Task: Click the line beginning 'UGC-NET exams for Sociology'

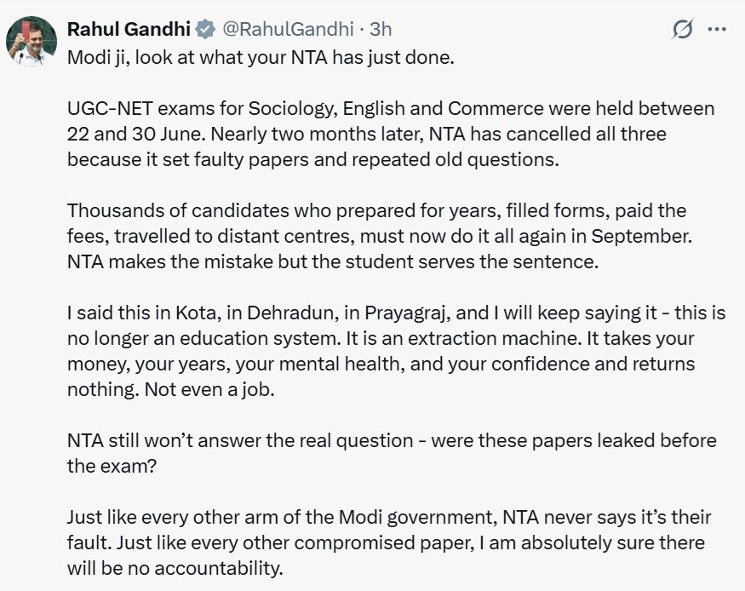Action: coord(391,109)
